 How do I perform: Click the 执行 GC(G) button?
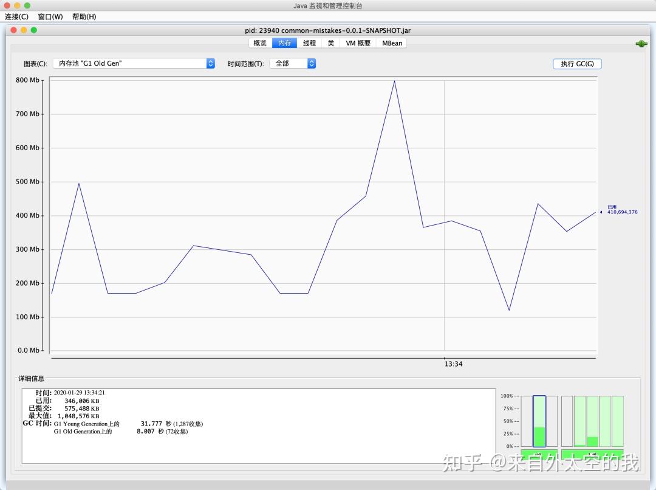[578, 64]
